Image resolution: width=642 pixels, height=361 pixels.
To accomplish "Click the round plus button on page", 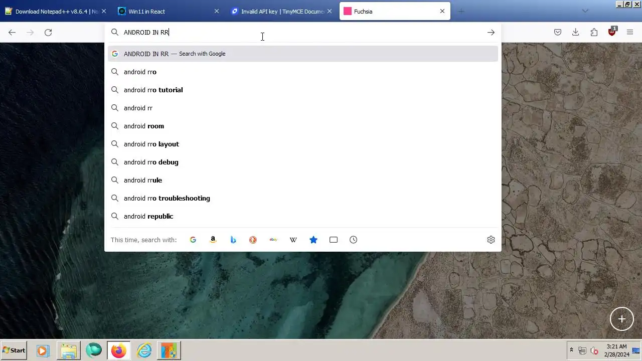I will pyautogui.click(x=622, y=319).
